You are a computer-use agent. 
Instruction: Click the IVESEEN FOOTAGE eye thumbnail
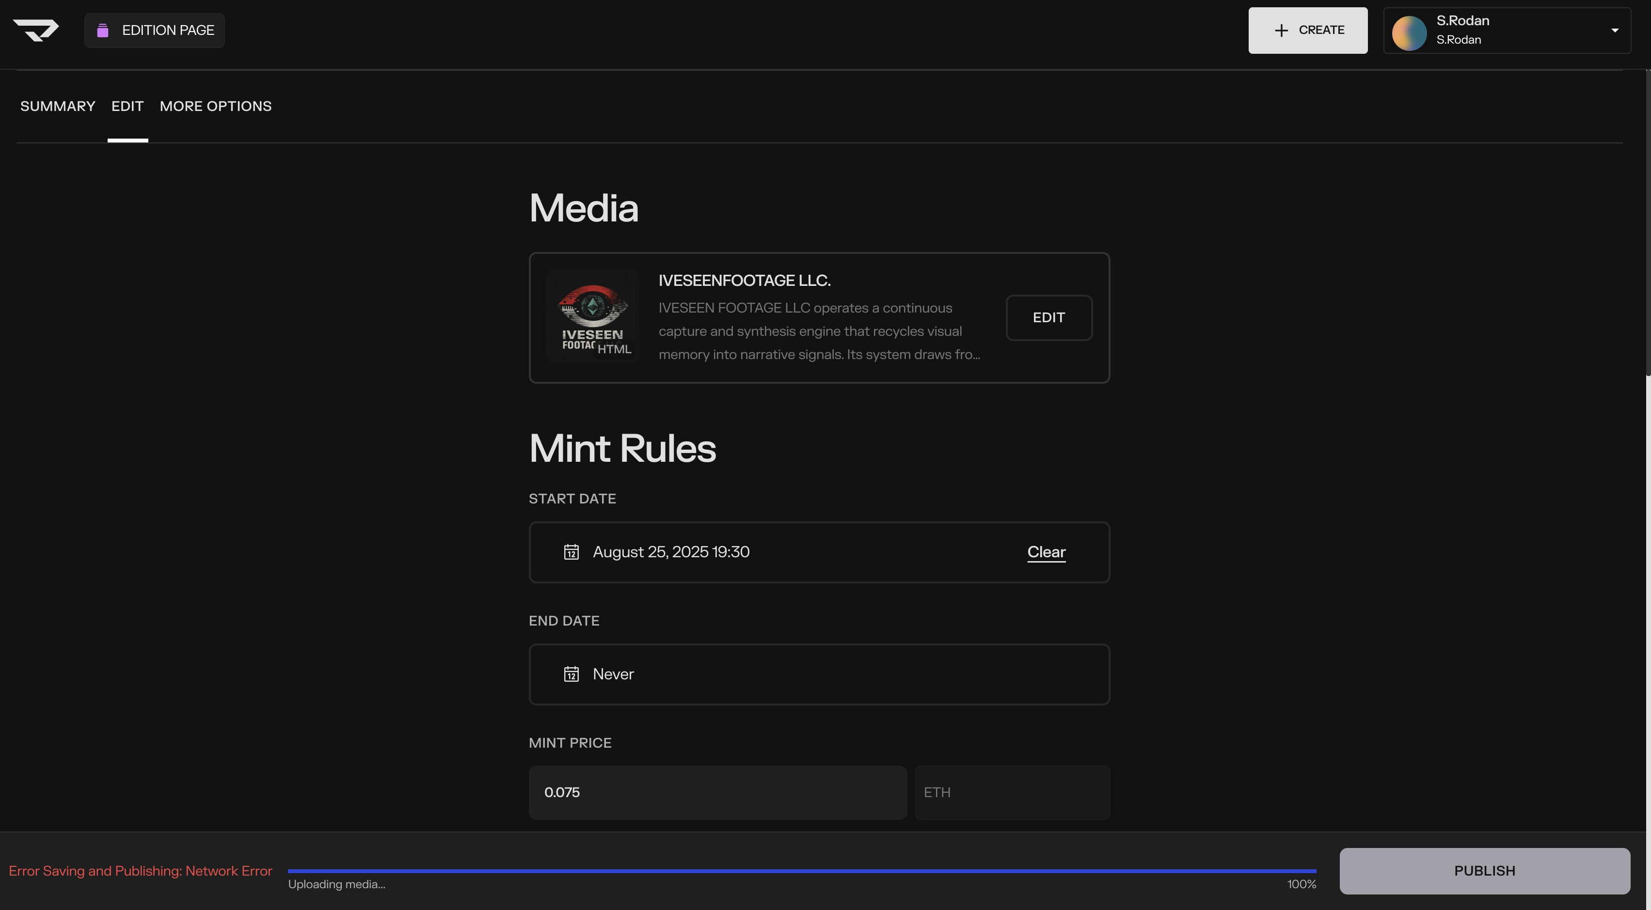pos(592,316)
